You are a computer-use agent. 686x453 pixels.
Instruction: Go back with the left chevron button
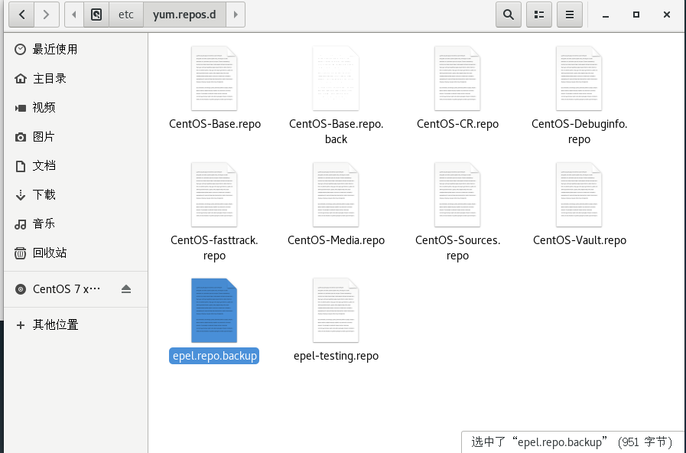21,15
